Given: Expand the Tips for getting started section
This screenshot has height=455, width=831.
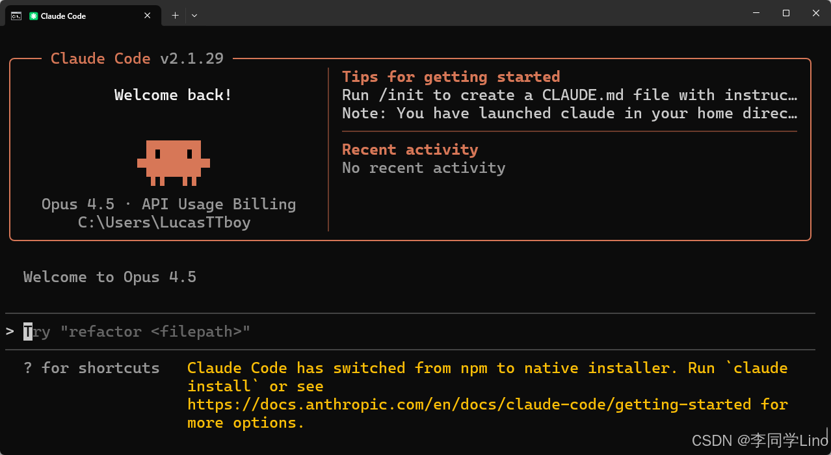Looking at the screenshot, I should pyautogui.click(x=451, y=77).
